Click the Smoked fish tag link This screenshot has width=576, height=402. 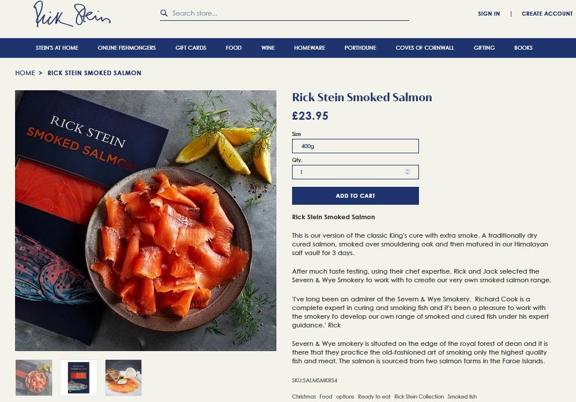point(462,396)
